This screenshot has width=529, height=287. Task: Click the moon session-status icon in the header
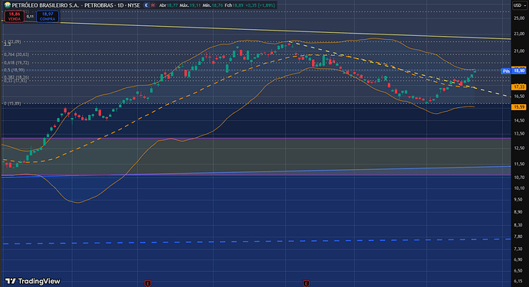(x=146, y=5)
